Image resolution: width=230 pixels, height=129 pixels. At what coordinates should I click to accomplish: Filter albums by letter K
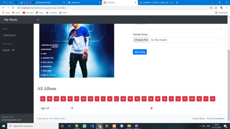click(x=110, y=99)
